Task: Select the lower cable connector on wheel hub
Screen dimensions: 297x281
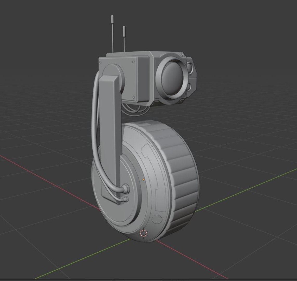Action: [x=126, y=199]
